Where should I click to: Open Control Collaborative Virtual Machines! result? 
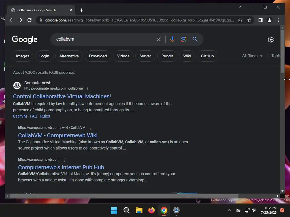[62, 96]
